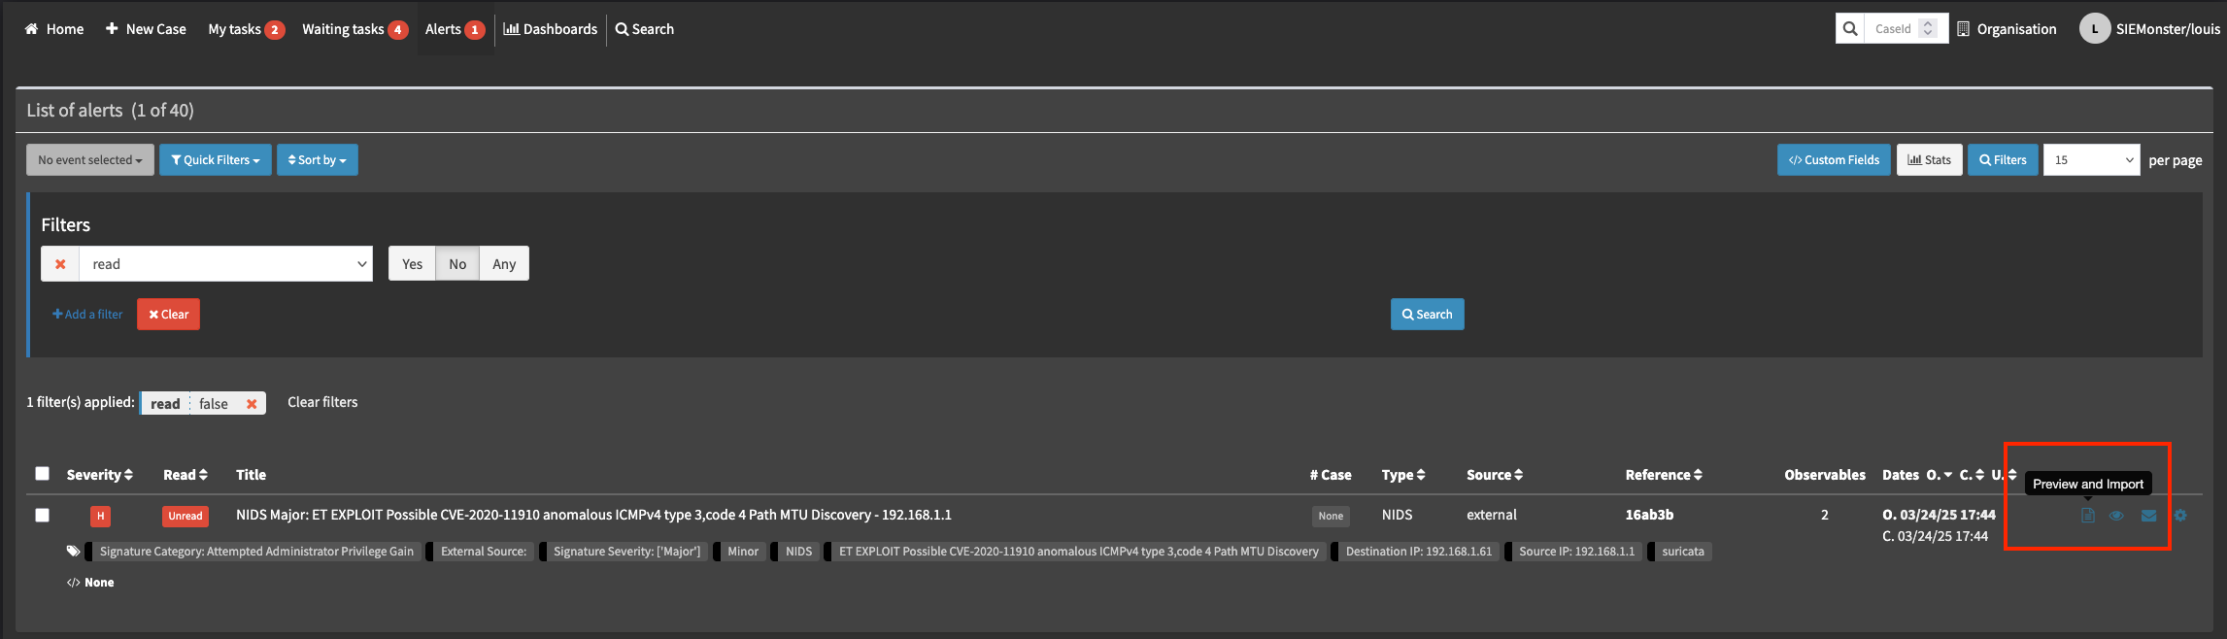Viewport: 2227px width, 639px height.
Task: Check the box for the NIDS Major alert
Action: coord(43,515)
